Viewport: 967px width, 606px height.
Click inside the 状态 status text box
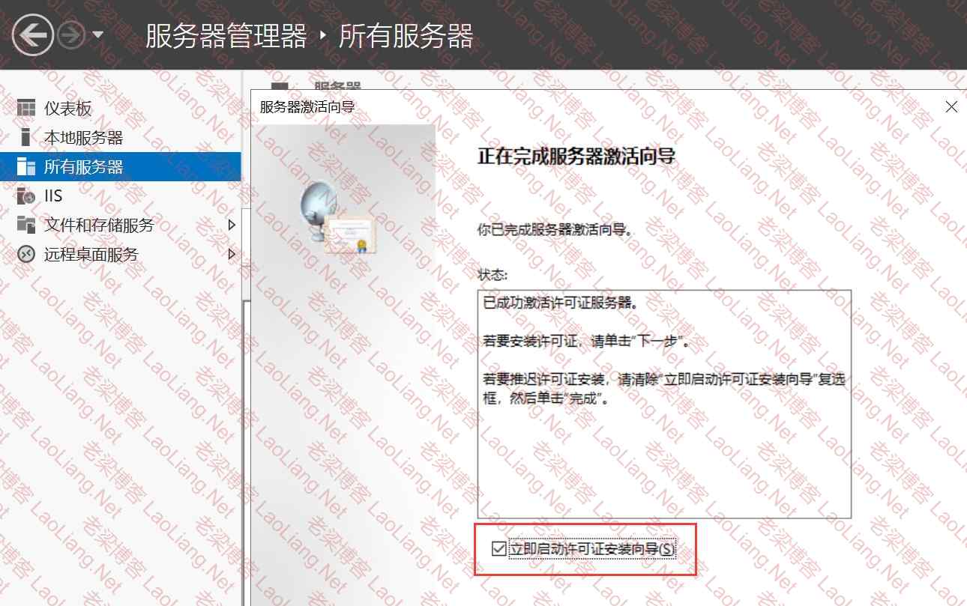664,404
